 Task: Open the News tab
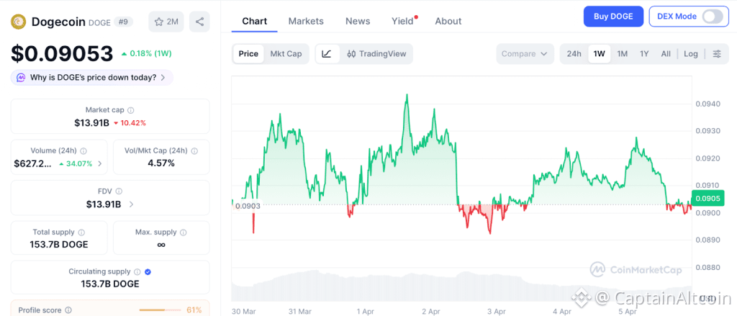pyautogui.click(x=358, y=21)
